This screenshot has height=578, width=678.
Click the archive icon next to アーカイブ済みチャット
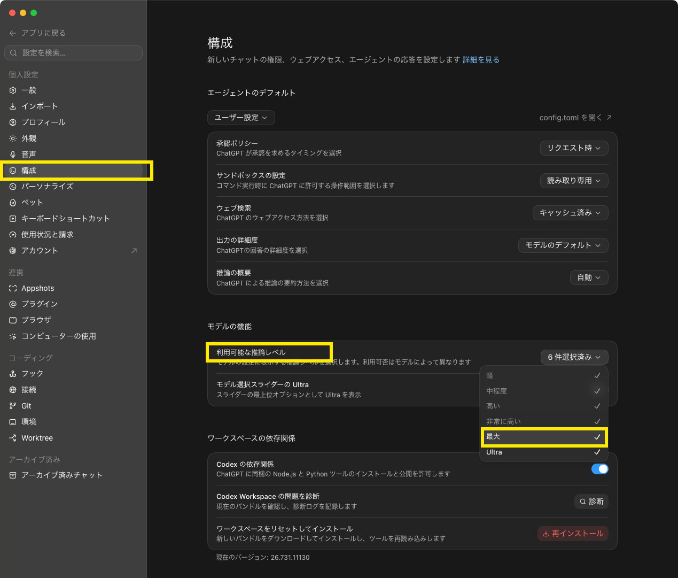point(13,475)
